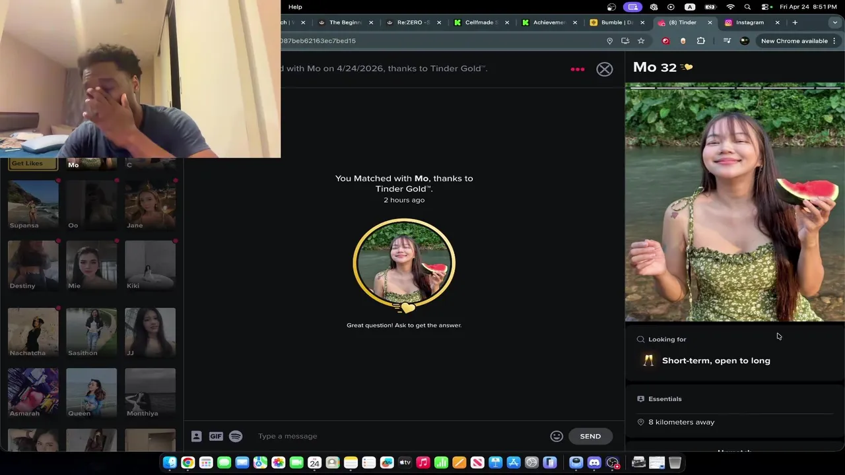Click Mo's large profile photo with watermelon
This screenshot has height=475, width=845.
click(735, 202)
